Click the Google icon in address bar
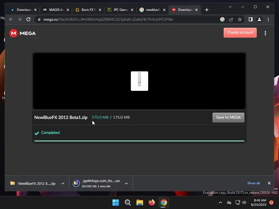Screen dimensions: 279x209 tap(222, 19)
